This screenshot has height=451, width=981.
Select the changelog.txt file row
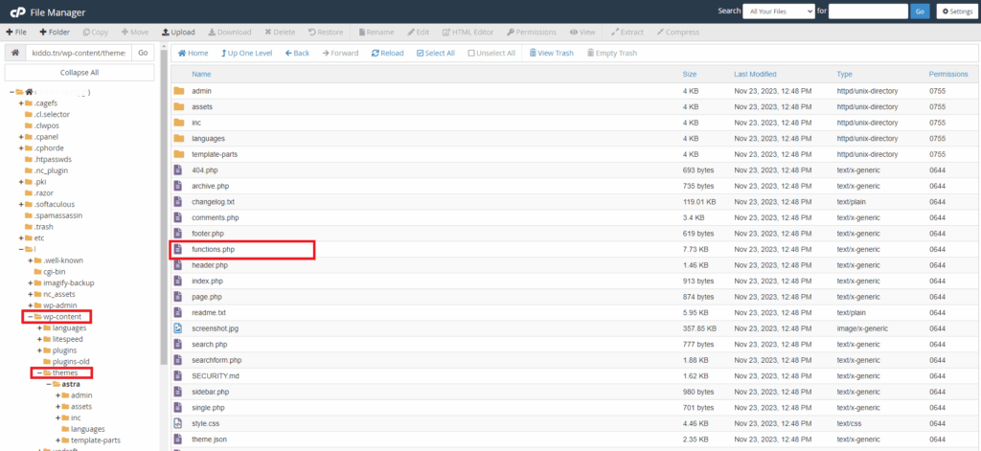[x=575, y=201]
